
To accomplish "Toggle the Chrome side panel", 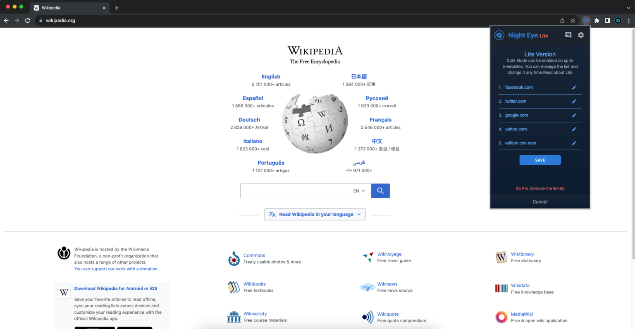I will point(607,21).
